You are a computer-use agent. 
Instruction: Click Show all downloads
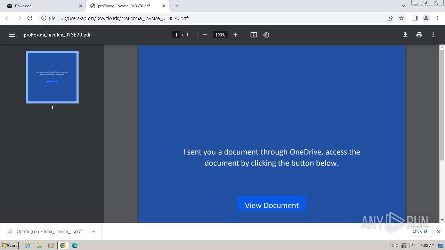420,231
